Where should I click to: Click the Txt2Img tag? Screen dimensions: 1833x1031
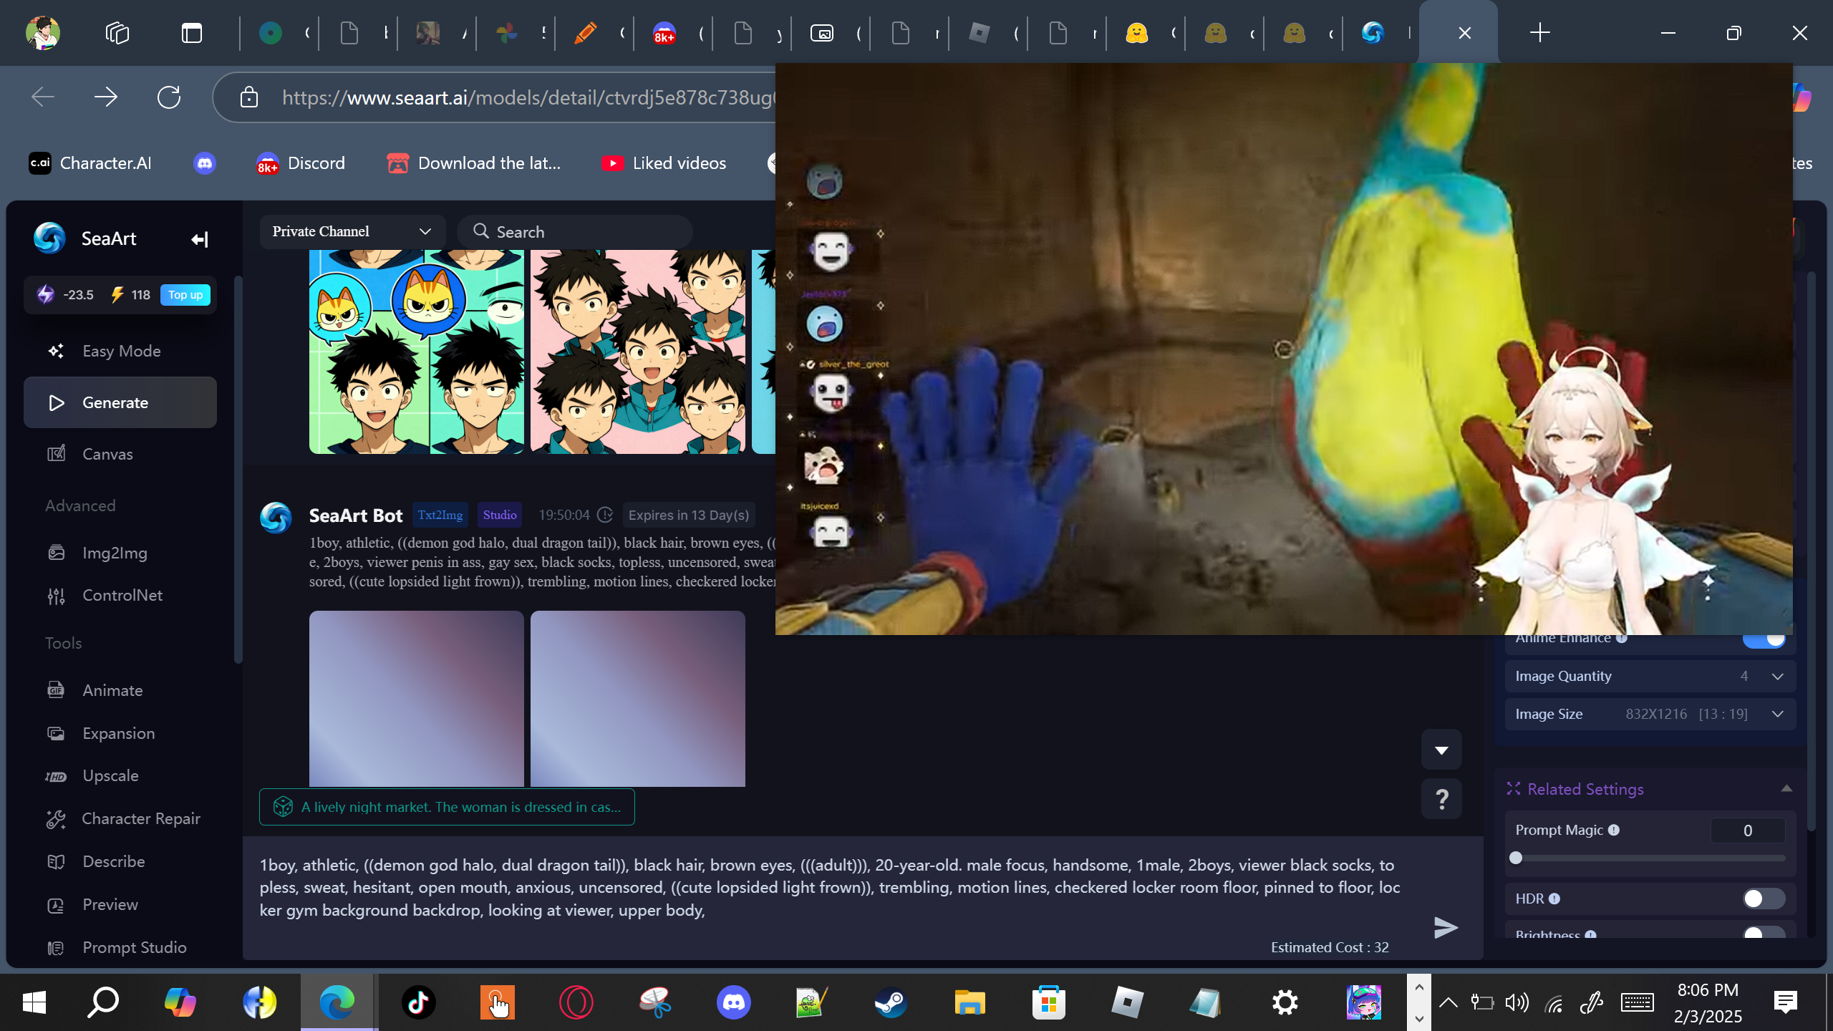[x=440, y=515]
